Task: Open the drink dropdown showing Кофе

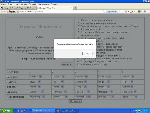Action: point(104,82)
